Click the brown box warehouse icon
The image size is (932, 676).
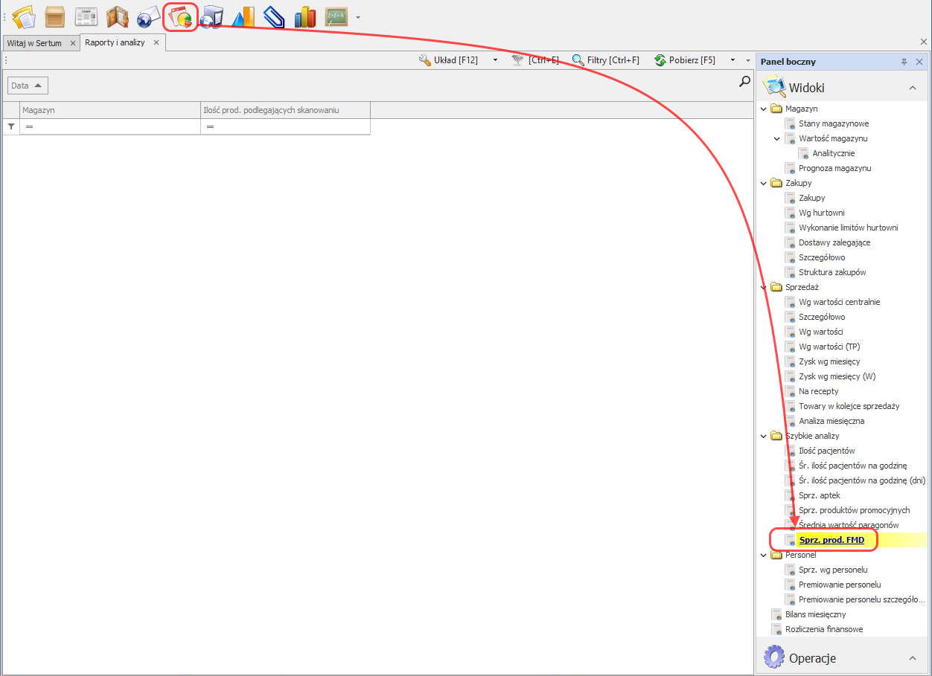[x=55, y=16]
